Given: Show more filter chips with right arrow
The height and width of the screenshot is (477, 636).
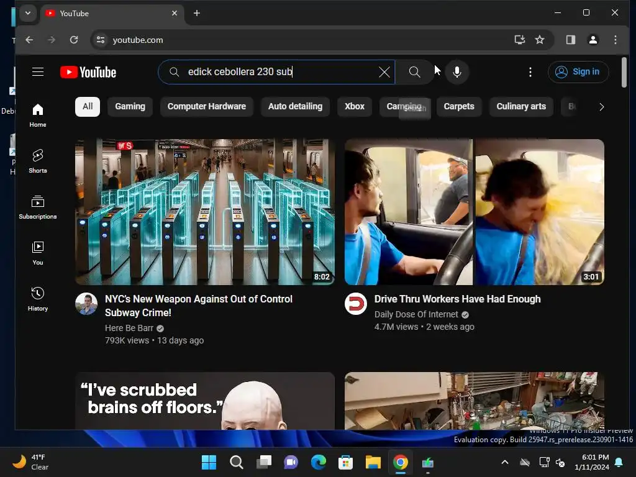Looking at the screenshot, I should tap(601, 107).
